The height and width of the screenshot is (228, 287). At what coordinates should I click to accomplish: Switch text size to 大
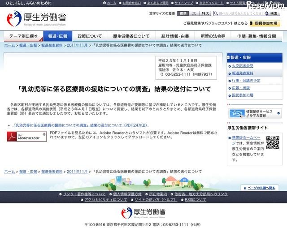tap(194, 13)
